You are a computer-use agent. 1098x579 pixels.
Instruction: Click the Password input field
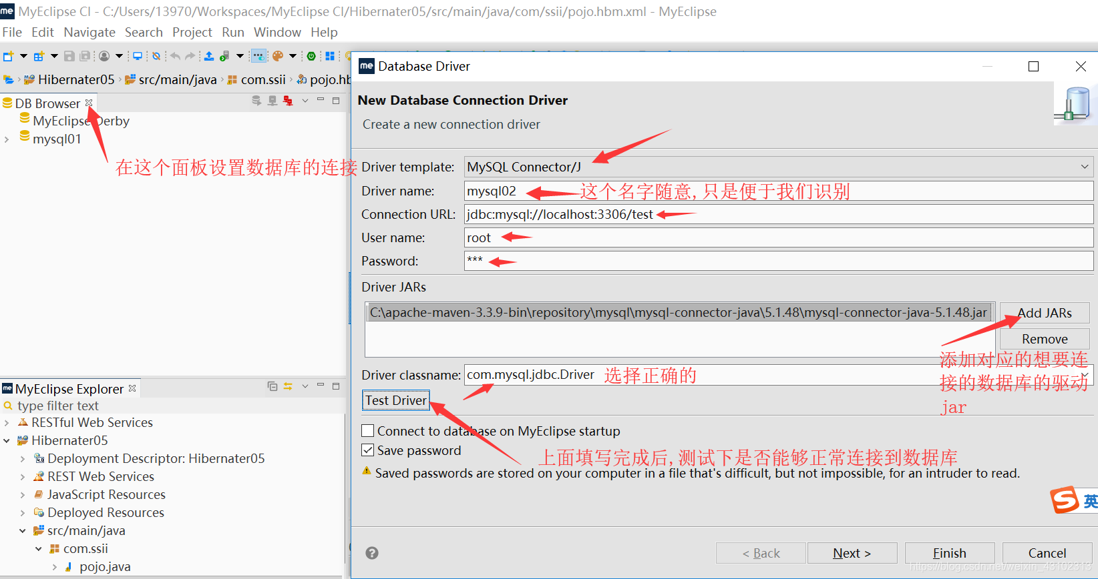tap(779, 261)
